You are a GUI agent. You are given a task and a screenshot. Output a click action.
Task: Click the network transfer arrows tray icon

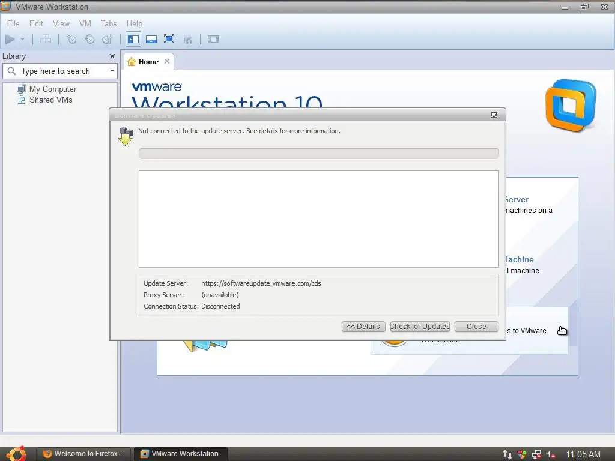point(507,454)
